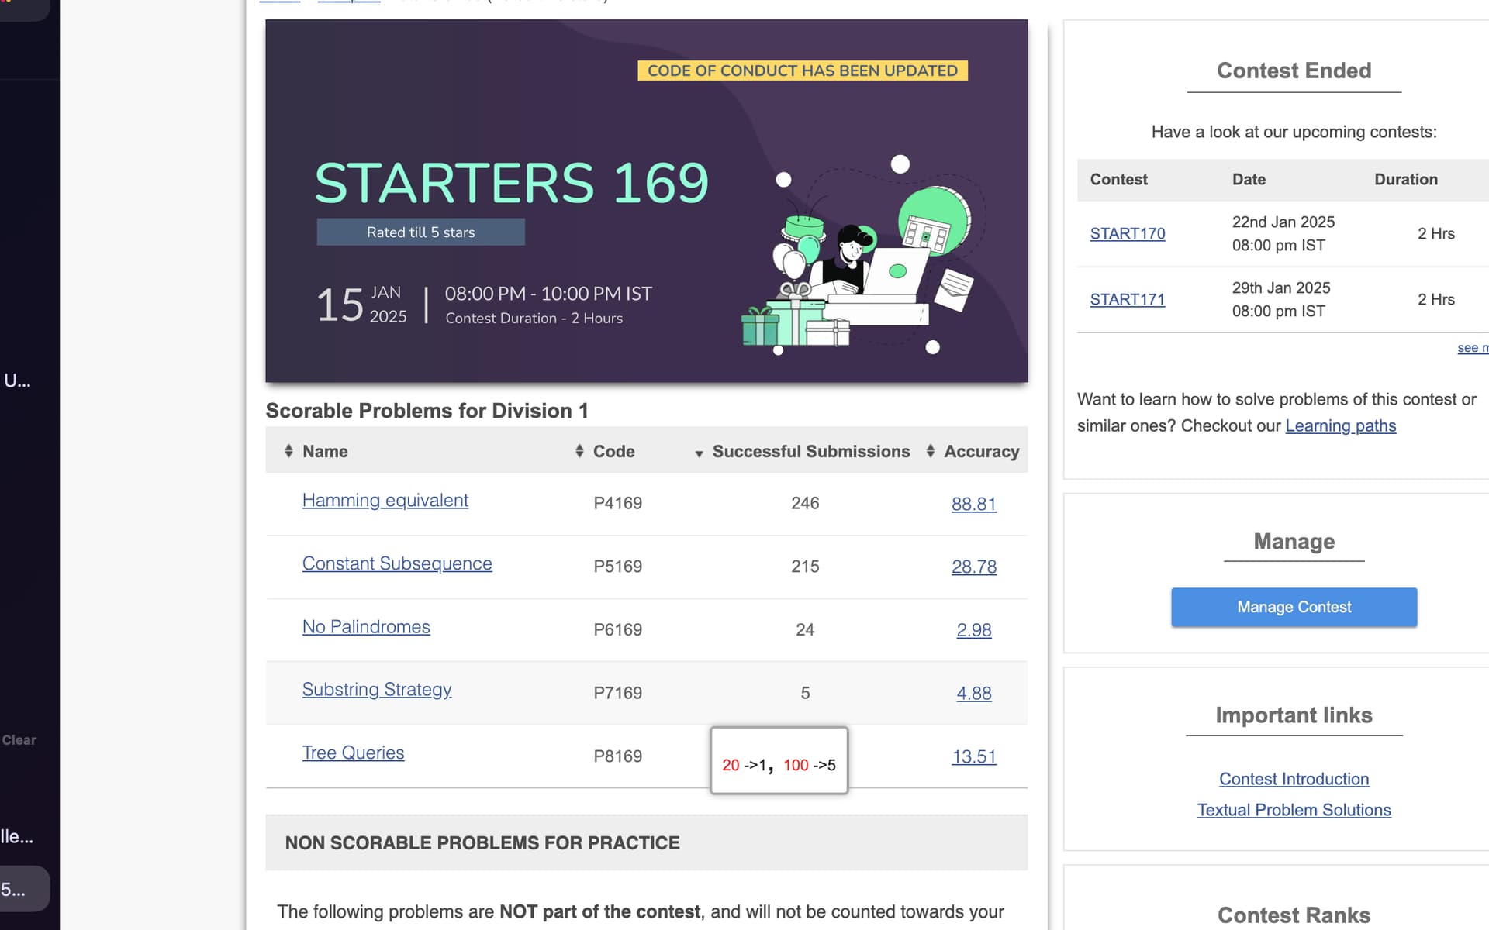This screenshot has width=1489, height=930.
Task: Click the Starters 169 contest banner
Action: (x=646, y=201)
